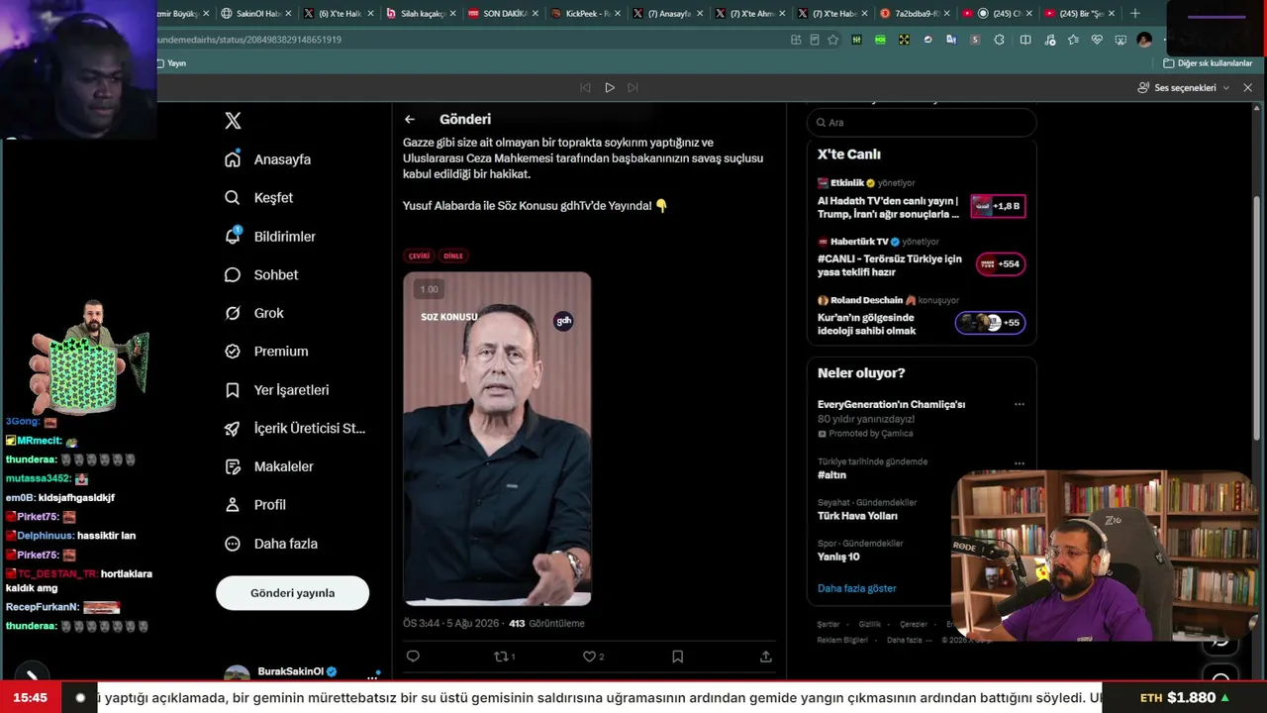This screenshot has height=713, width=1267.
Task: Open the Extensions puzzle icon in toolbar
Action: [x=999, y=40]
